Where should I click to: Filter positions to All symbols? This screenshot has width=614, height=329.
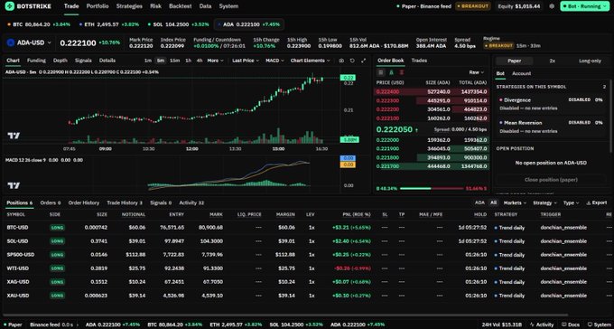(493, 202)
